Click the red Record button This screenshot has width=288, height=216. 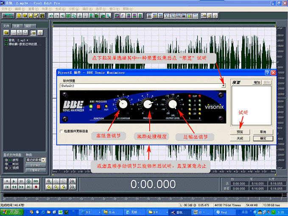(36, 186)
